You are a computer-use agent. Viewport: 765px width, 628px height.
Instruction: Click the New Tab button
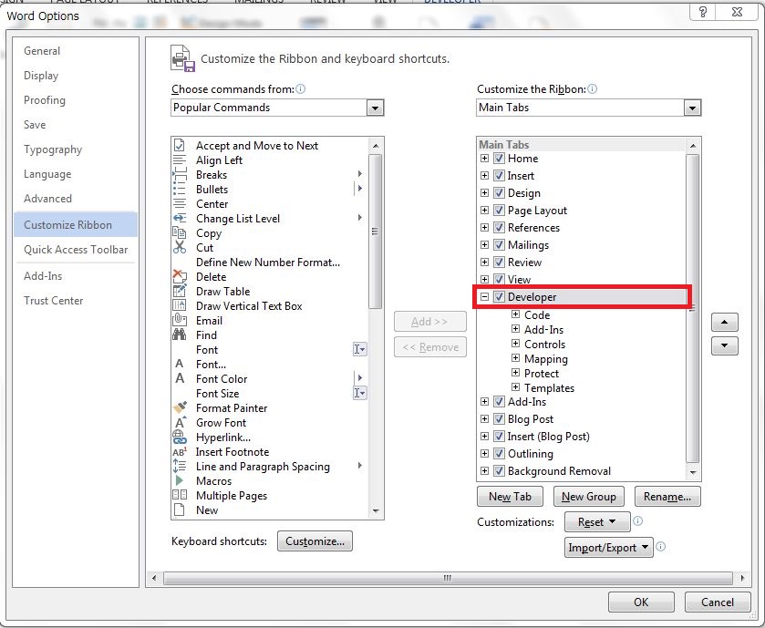tap(510, 497)
